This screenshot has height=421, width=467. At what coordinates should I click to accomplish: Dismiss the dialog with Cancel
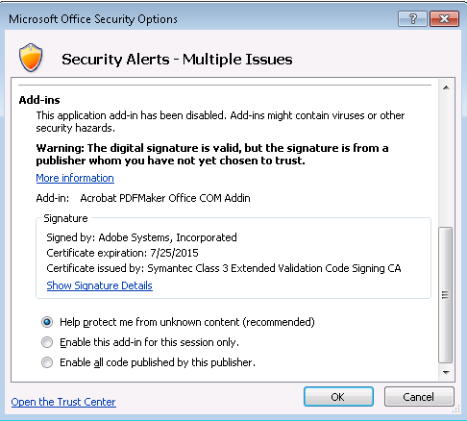click(419, 397)
